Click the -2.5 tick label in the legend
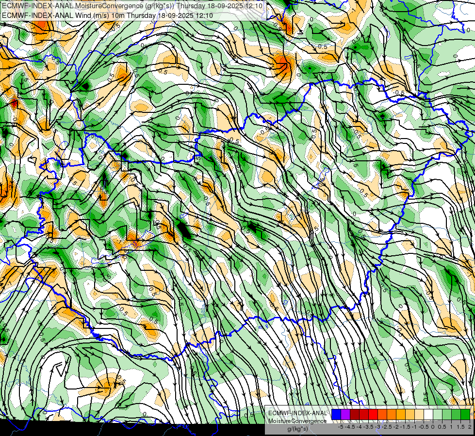Viewport: 475px width, 436px height. coord(387,427)
